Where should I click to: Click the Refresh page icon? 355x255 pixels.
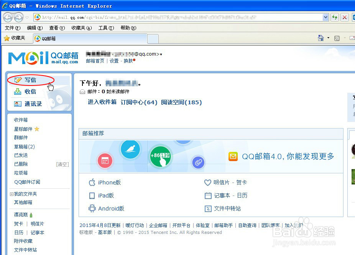[x=335, y=17]
